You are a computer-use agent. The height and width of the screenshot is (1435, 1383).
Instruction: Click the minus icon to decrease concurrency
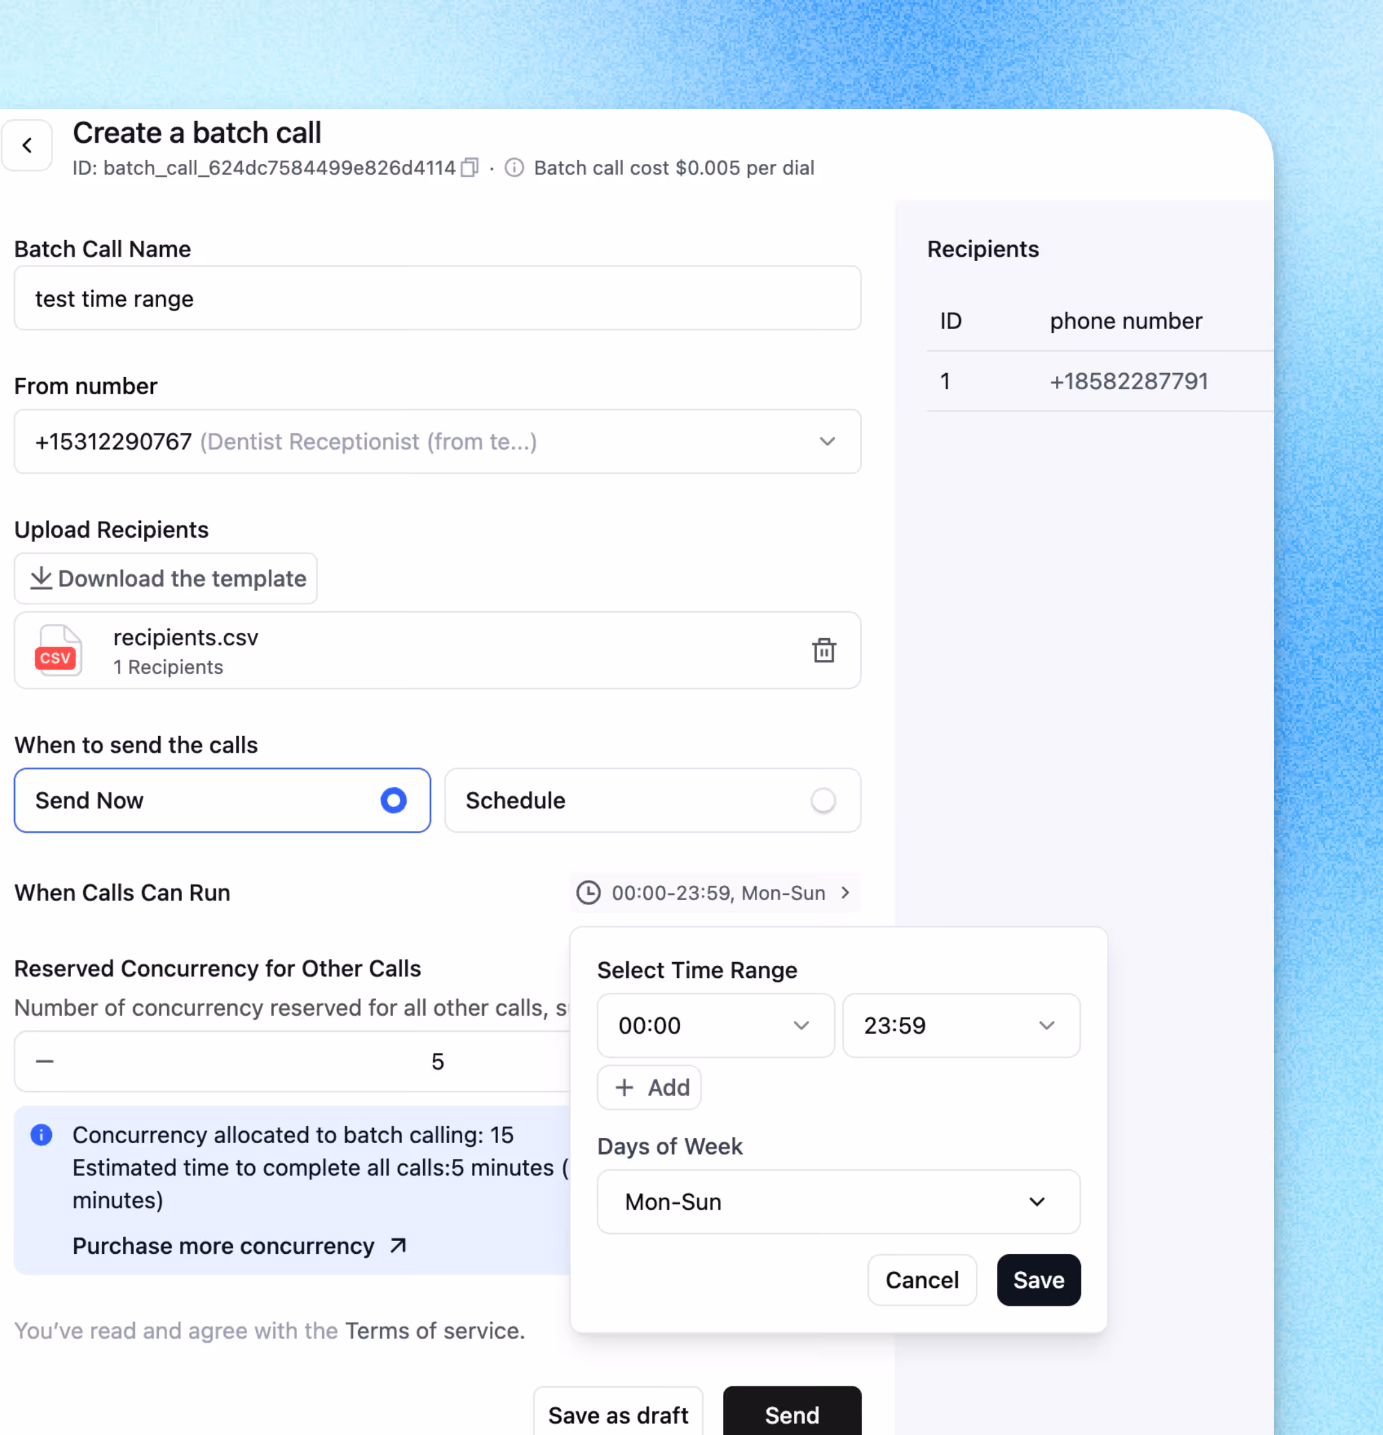pos(45,1061)
